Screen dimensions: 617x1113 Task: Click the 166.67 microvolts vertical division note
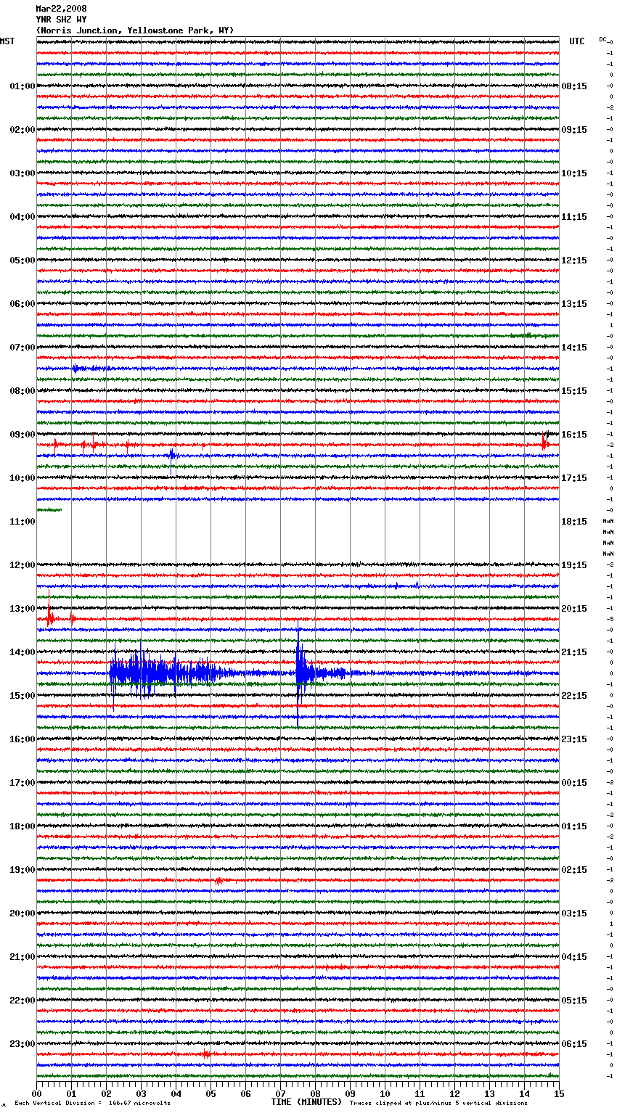tap(92, 1104)
